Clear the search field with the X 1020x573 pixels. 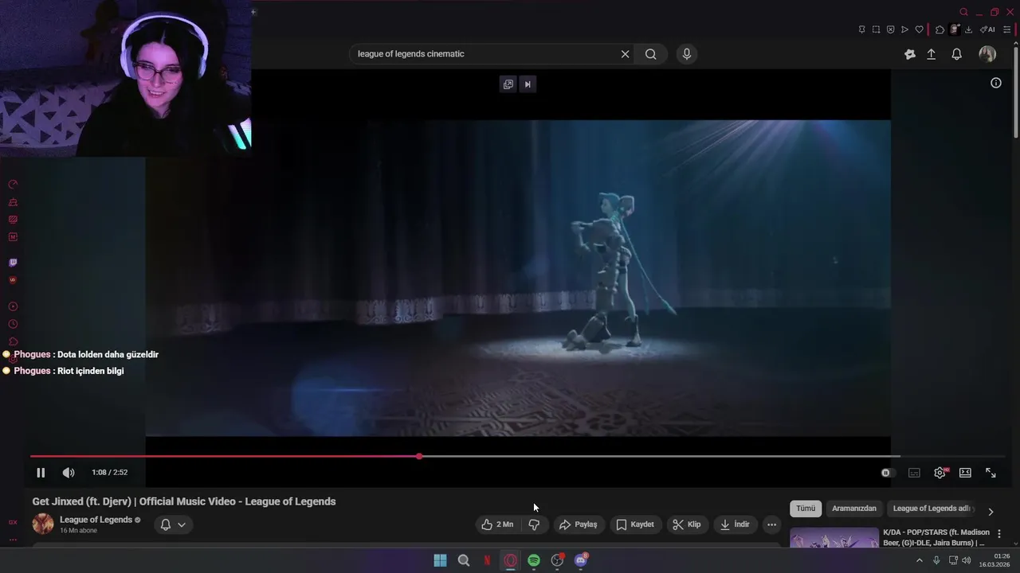pos(625,54)
